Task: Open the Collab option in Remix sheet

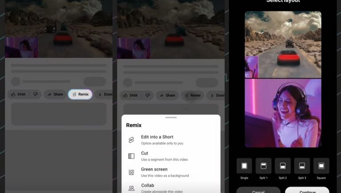Action: click(157, 187)
